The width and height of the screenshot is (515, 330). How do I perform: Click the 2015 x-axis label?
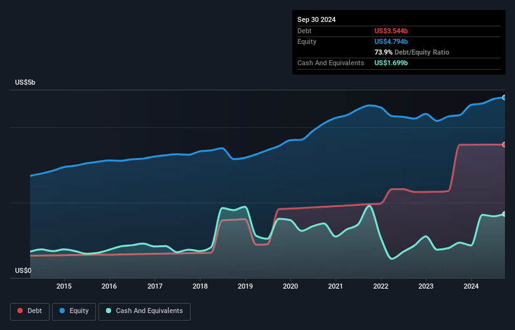64,286
